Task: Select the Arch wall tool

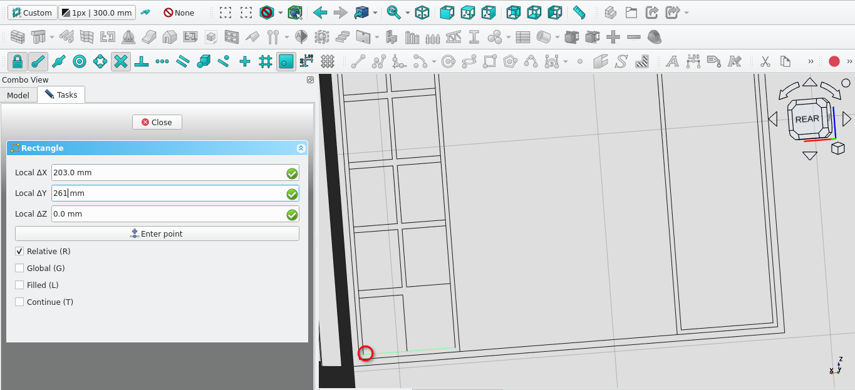Action: point(18,38)
